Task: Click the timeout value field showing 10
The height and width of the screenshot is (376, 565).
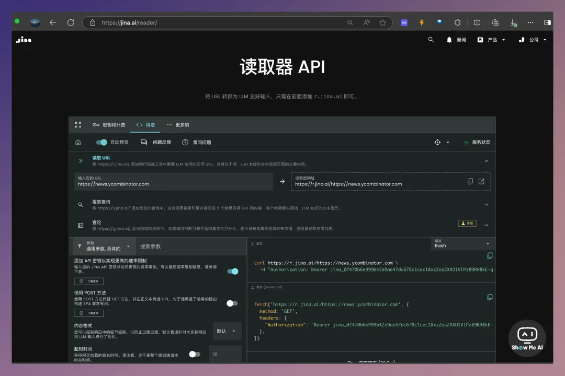Action: [225, 355]
